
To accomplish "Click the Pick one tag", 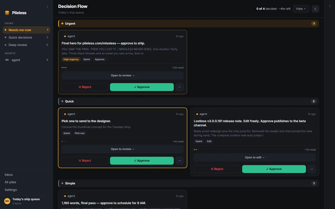I will point(80,133).
